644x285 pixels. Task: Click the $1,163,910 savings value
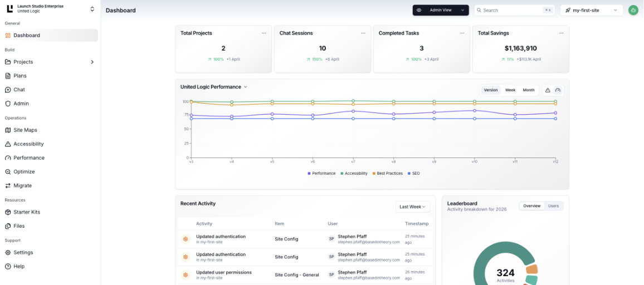tap(521, 48)
